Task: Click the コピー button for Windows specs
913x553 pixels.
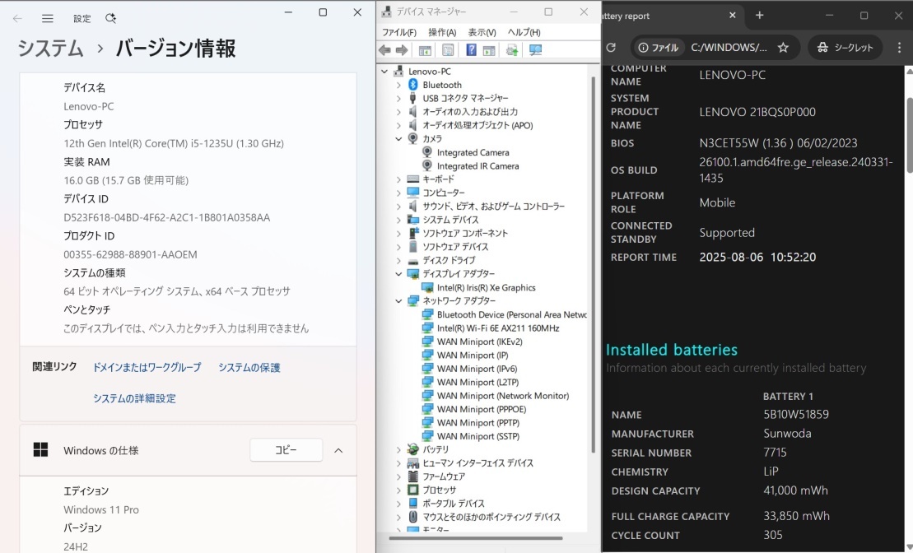Action: pos(286,450)
